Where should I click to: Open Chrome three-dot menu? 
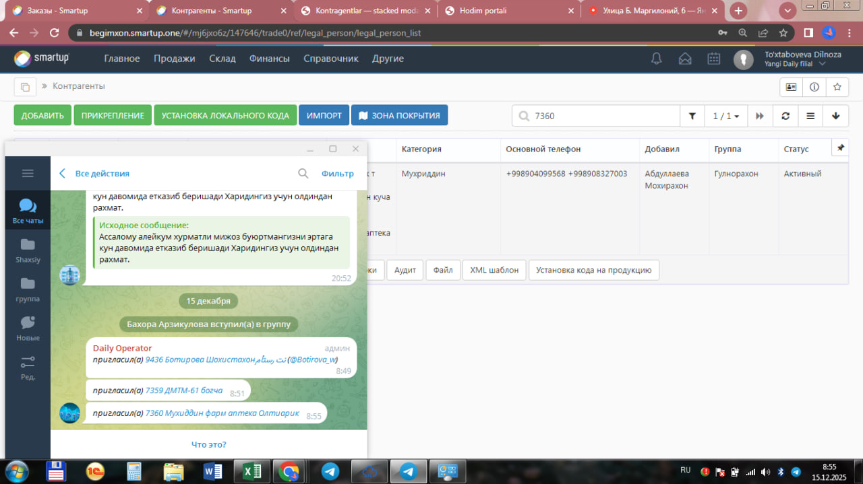point(850,32)
